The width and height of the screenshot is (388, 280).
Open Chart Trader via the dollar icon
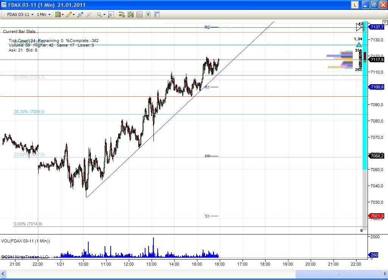148,14
